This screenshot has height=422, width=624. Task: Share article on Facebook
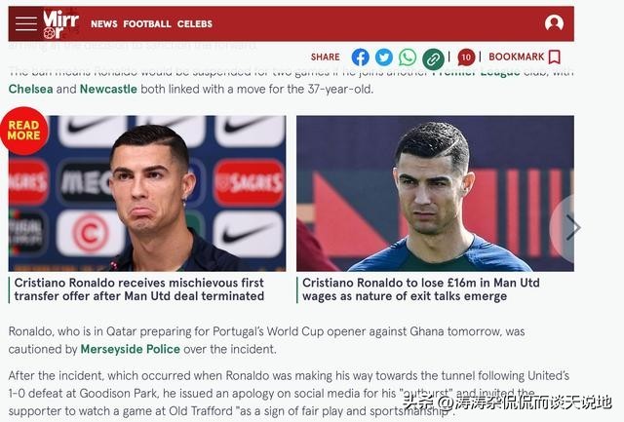tap(360, 58)
